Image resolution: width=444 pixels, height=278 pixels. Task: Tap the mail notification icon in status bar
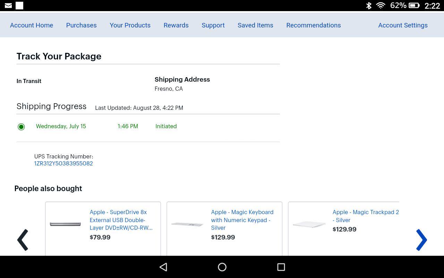(x=8, y=6)
